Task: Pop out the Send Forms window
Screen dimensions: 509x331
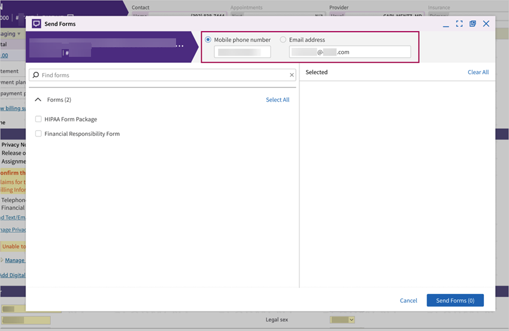Action: click(x=472, y=24)
